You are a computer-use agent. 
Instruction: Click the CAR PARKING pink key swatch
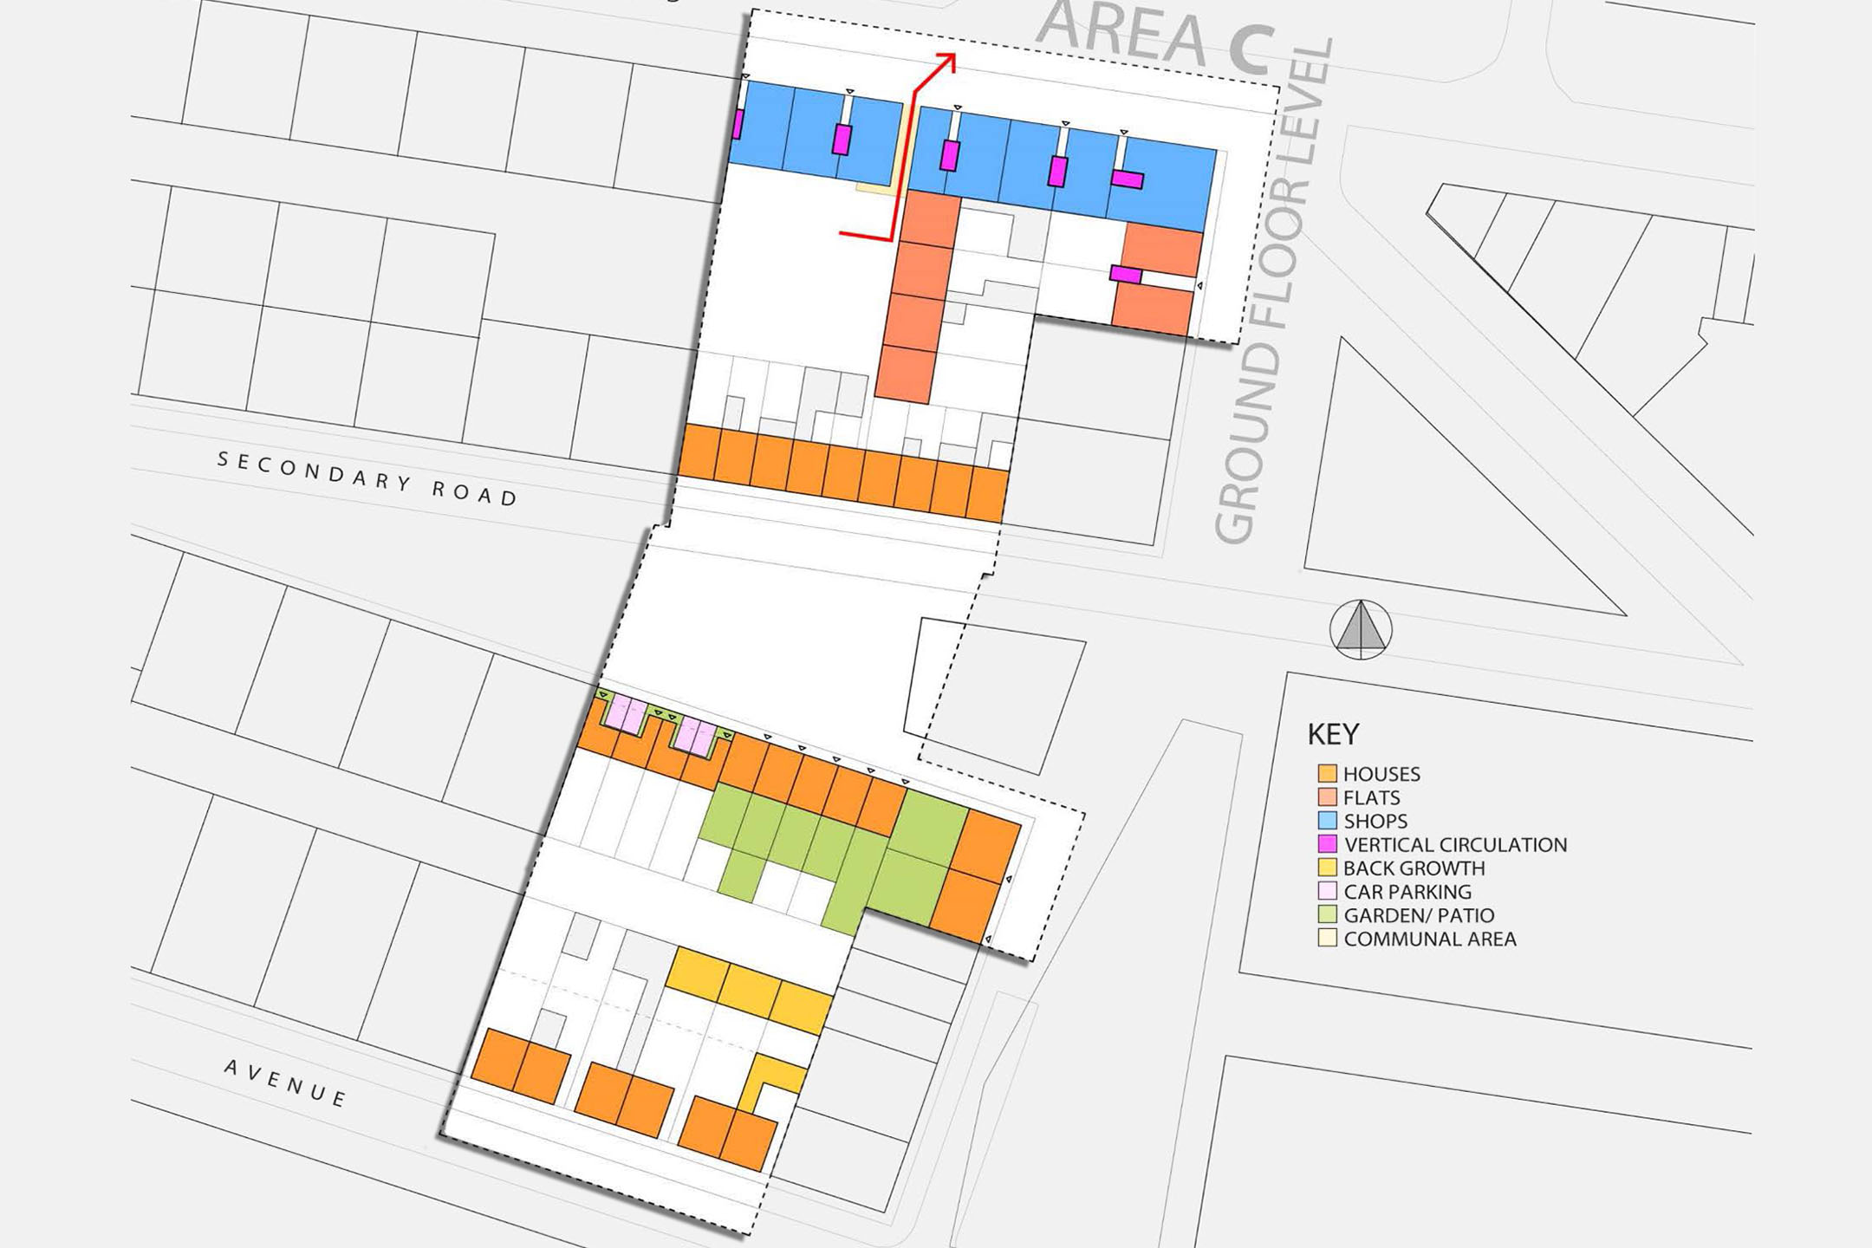[x=1327, y=890]
